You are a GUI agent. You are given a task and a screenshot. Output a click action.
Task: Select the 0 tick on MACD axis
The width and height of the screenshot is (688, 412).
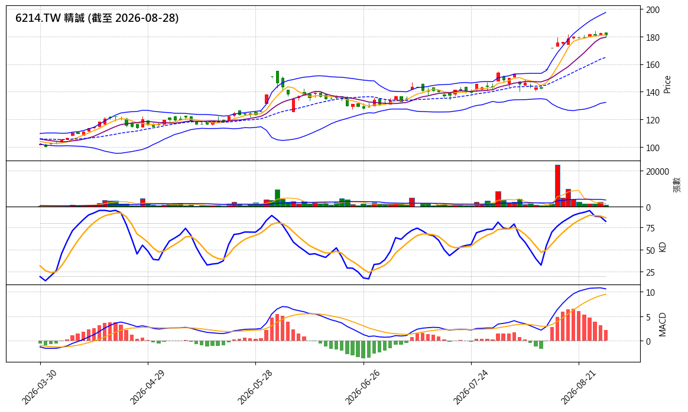coord(648,341)
